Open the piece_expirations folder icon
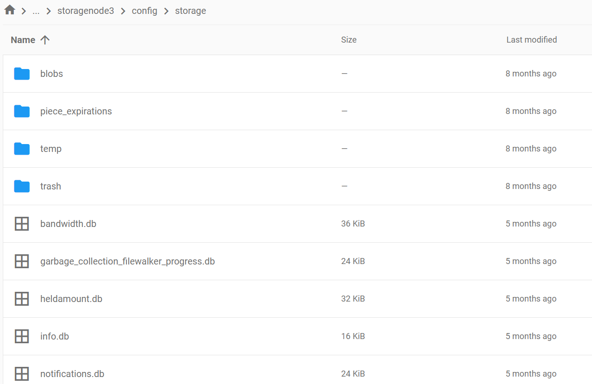Viewport: 592px width, 384px height. pyautogui.click(x=22, y=111)
